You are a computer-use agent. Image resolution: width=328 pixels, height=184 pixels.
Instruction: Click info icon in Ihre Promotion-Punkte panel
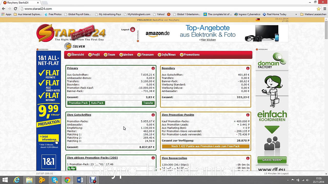click(248, 115)
